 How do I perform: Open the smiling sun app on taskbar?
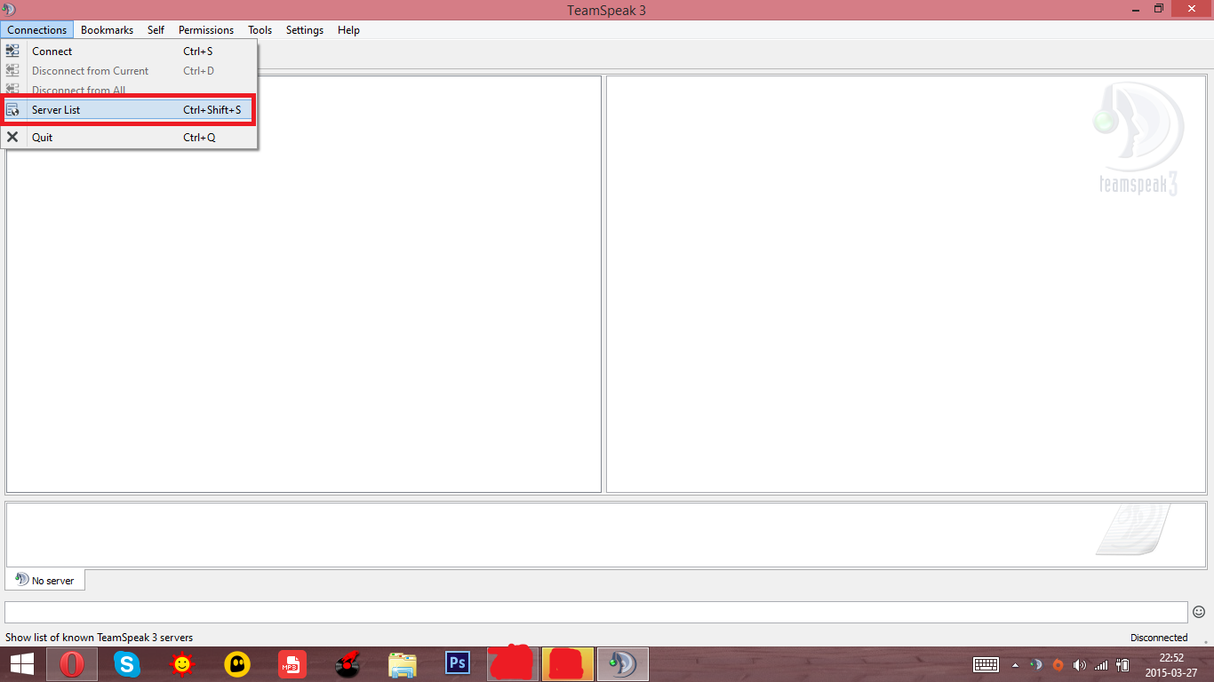pos(182,664)
